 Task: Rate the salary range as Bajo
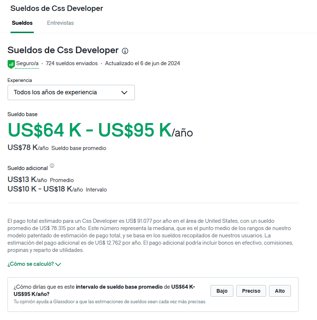pos(222,291)
